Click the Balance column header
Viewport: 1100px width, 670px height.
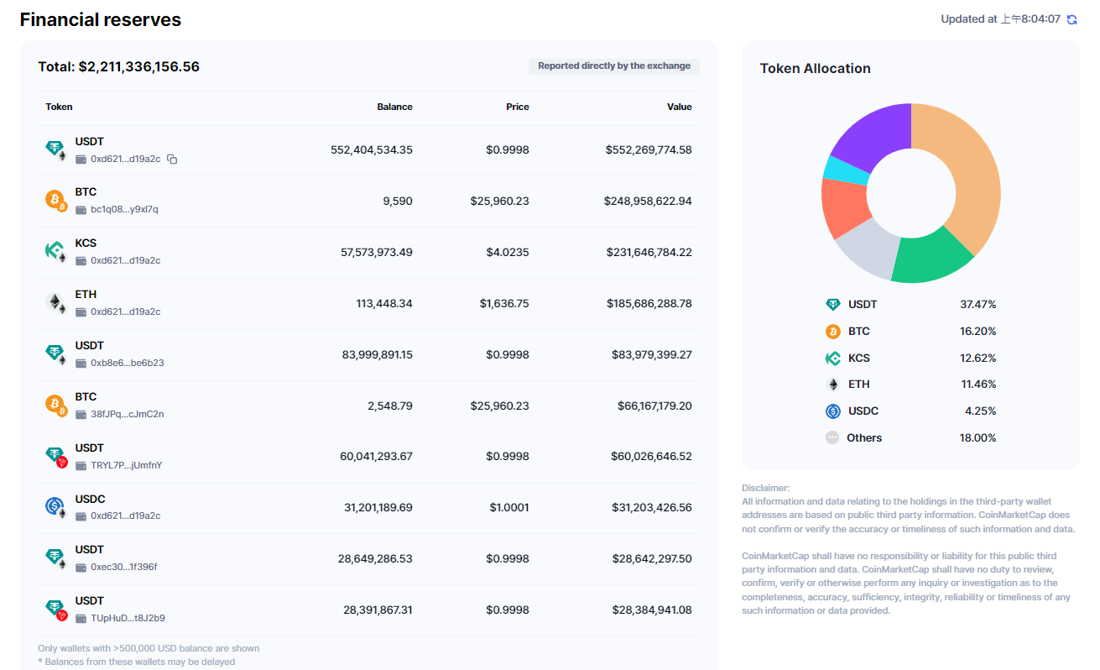pos(394,107)
